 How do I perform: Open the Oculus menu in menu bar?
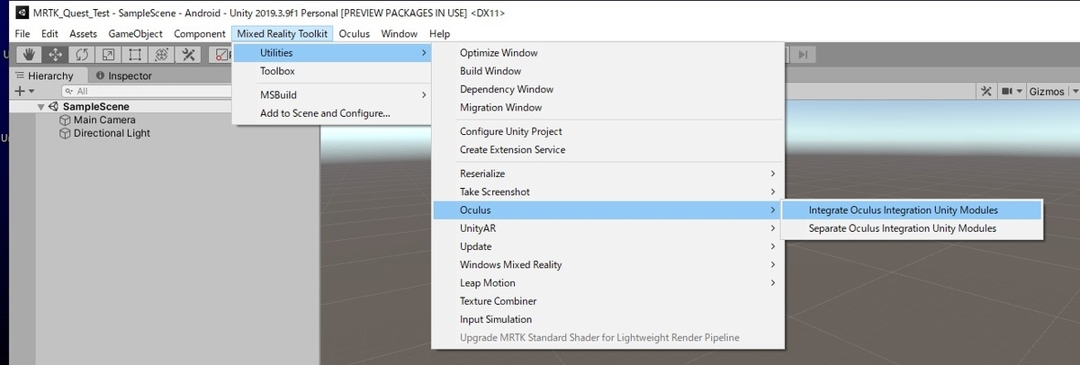coord(355,33)
